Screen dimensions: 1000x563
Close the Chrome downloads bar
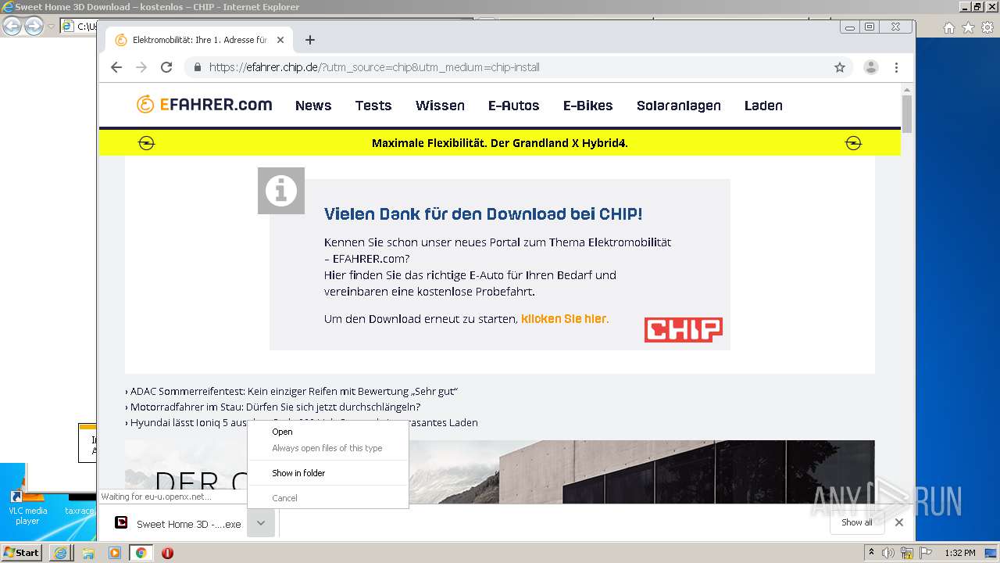coord(899,522)
